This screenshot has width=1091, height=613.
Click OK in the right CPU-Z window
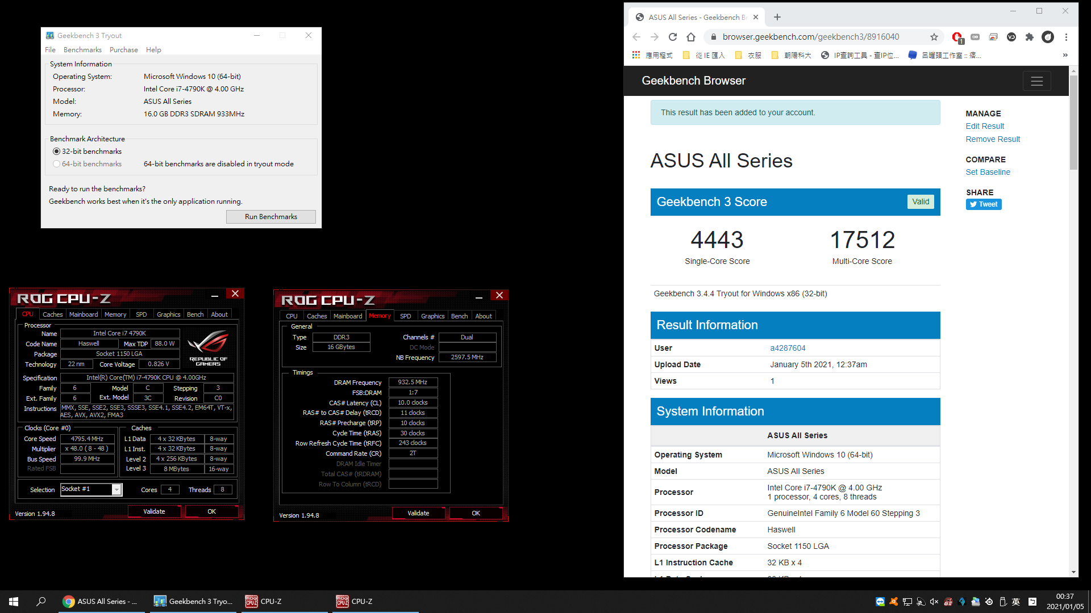point(476,513)
